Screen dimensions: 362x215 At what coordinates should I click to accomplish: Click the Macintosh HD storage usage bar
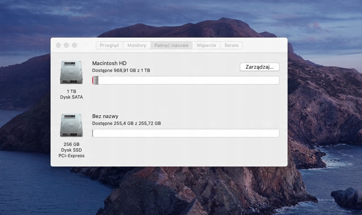[x=186, y=80]
